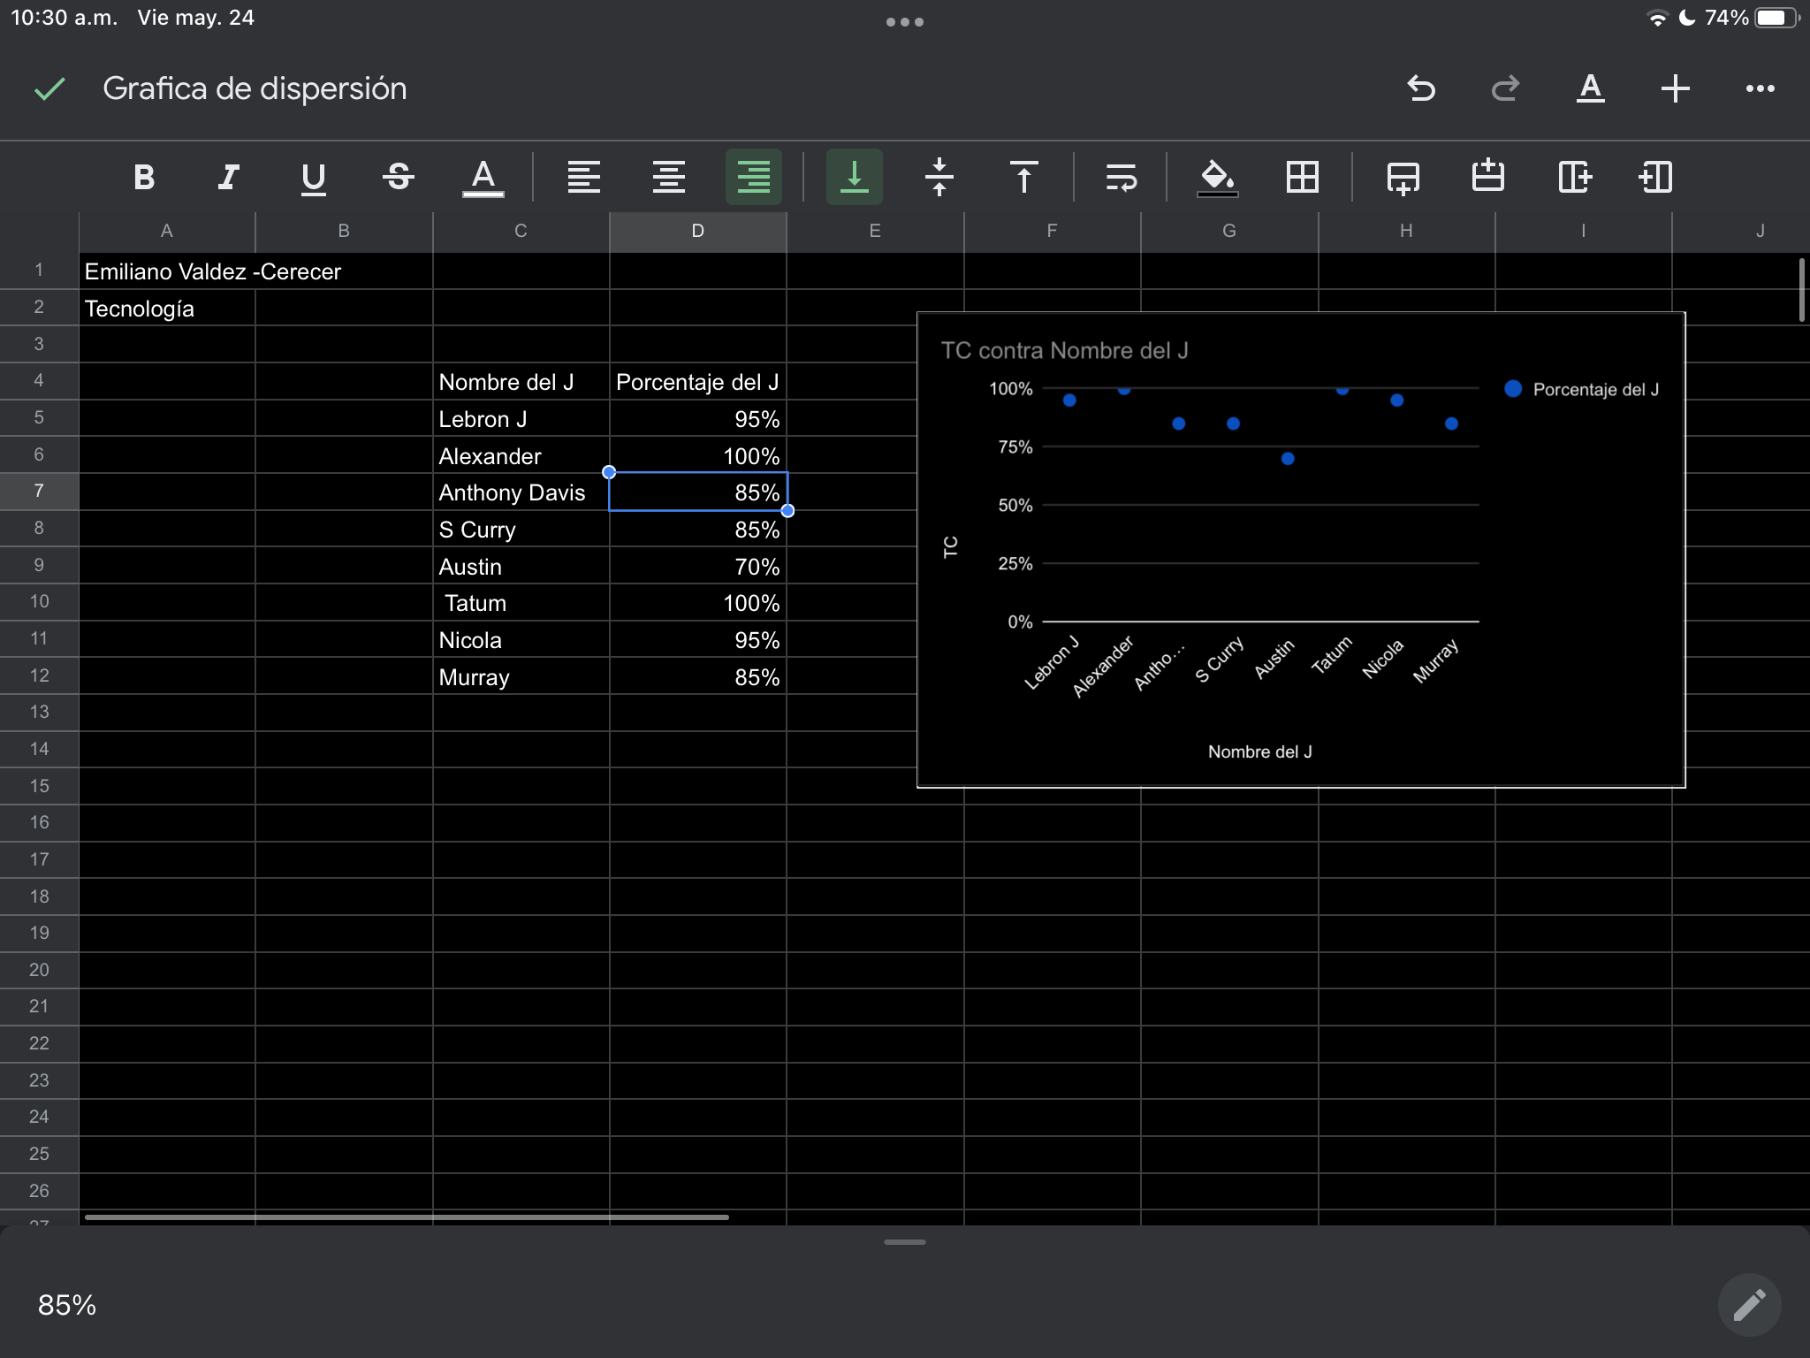Image resolution: width=1810 pixels, height=1358 pixels.
Task: Open the text format menu
Action: point(1590,88)
